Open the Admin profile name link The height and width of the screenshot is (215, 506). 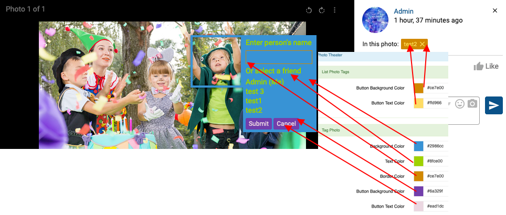tap(403, 12)
